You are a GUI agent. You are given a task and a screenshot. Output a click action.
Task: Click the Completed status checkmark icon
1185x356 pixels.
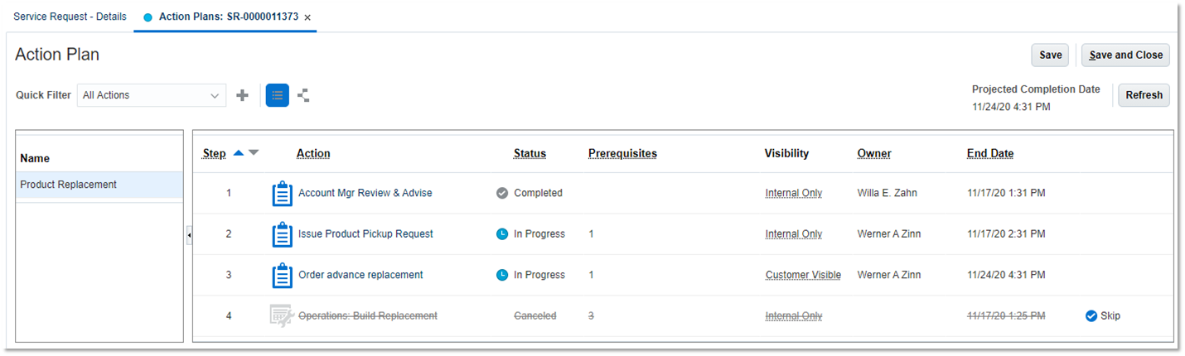(501, 194)
